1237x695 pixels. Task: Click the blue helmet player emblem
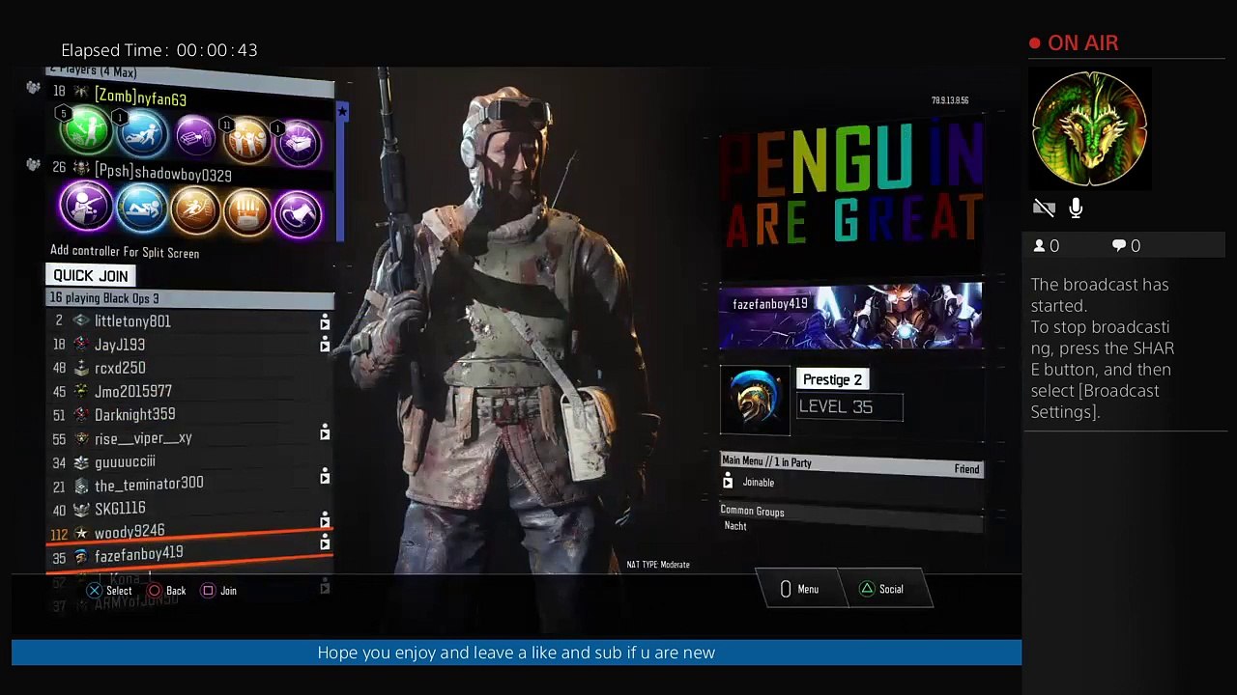tap(755, 401)
